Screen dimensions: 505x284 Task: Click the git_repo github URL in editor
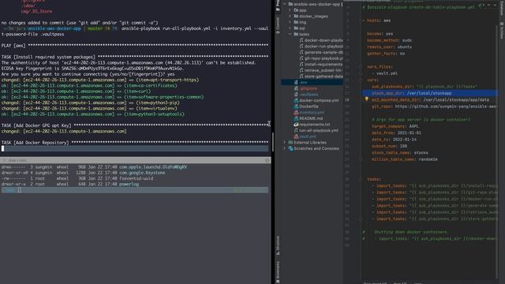pyautogui.click(x=446, y=106)
